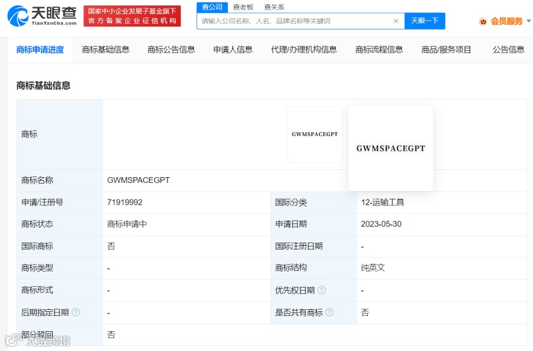
Task: Click the 国际商标 label cell
Action: click(60, 246)
